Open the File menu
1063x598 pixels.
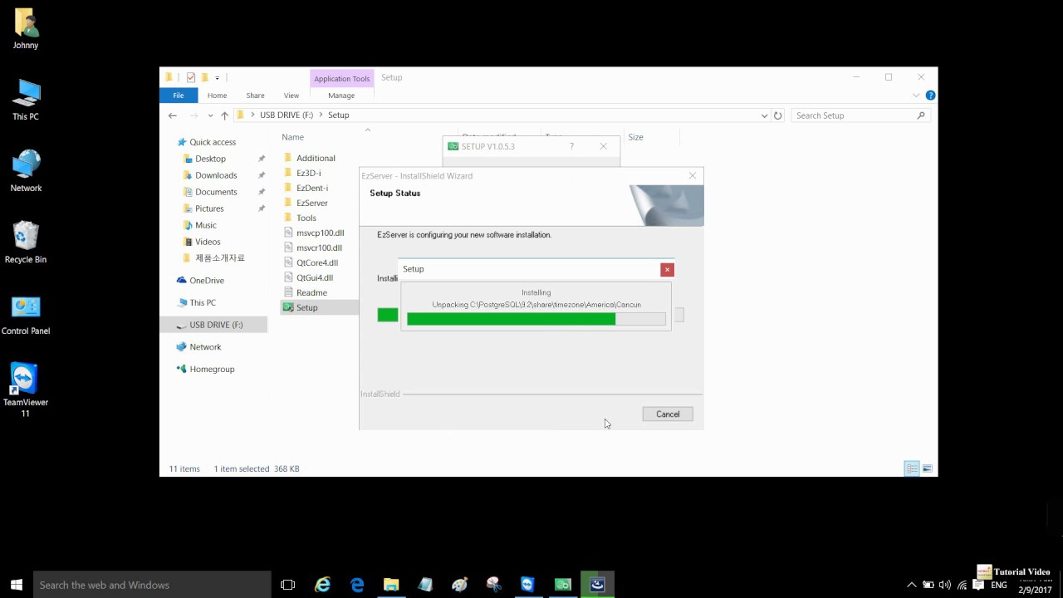(178, 96)
